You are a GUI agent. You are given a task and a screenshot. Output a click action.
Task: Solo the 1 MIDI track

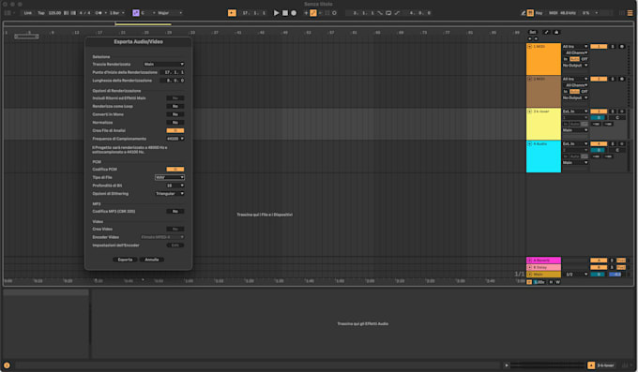click(x=613, y=47)
